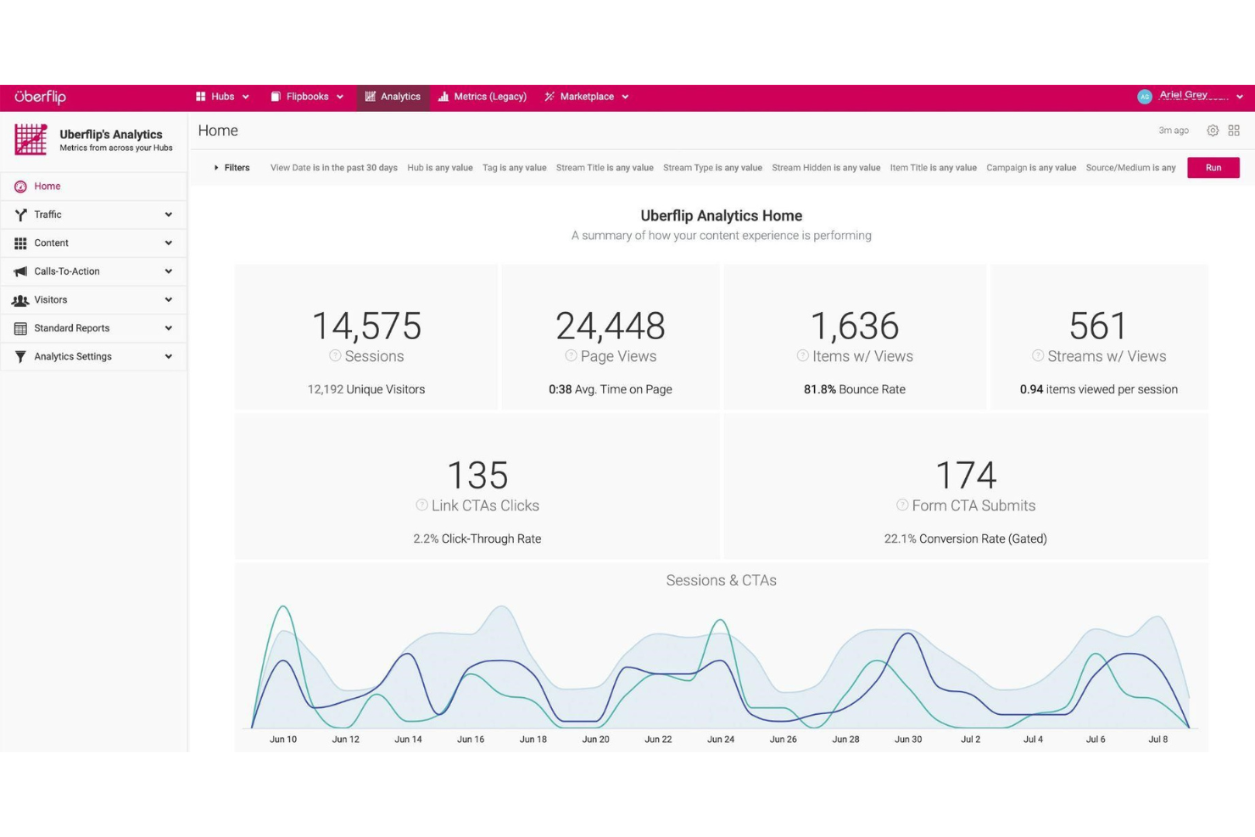
Task: Open the Analytics tab in navbar
Action: (393, 97)
